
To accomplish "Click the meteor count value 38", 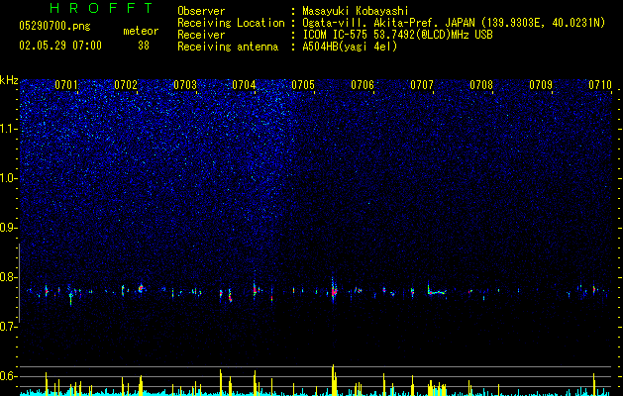I will click(x=144, y=46).
